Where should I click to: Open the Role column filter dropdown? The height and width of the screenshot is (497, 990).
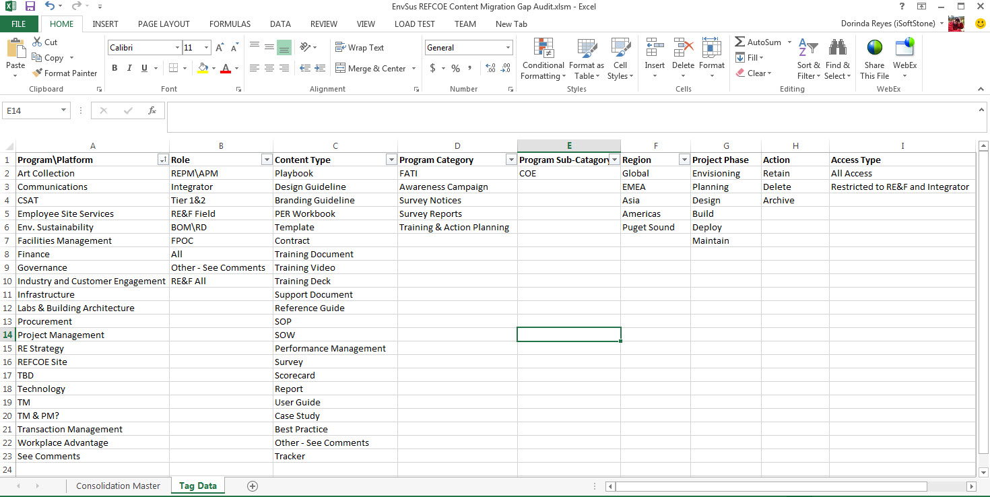pos(267,160)
